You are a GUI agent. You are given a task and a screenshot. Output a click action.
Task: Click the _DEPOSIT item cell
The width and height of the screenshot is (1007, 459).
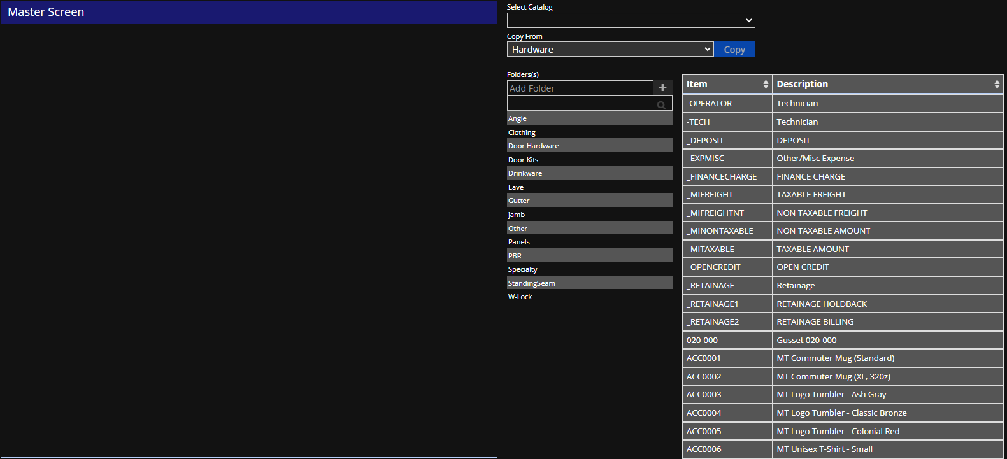point(727,140)
